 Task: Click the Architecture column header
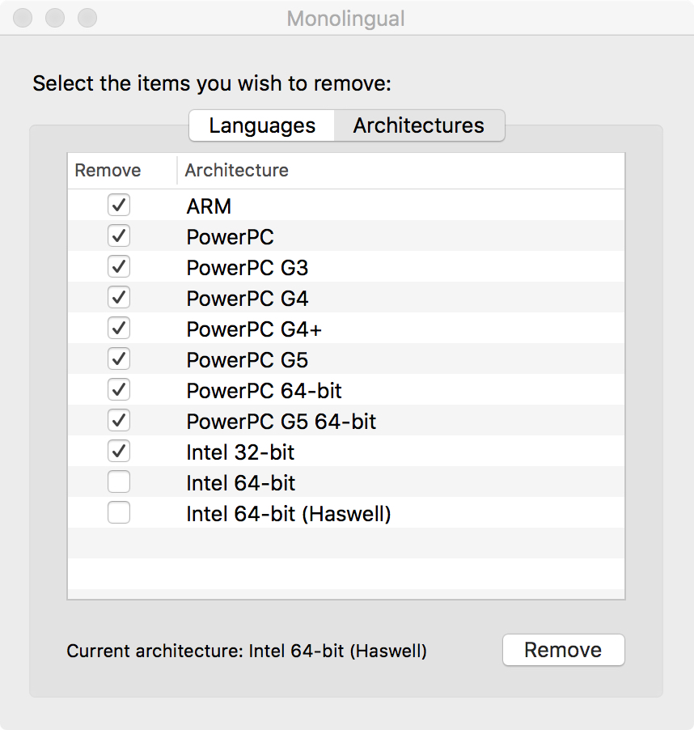click(237, 171)
